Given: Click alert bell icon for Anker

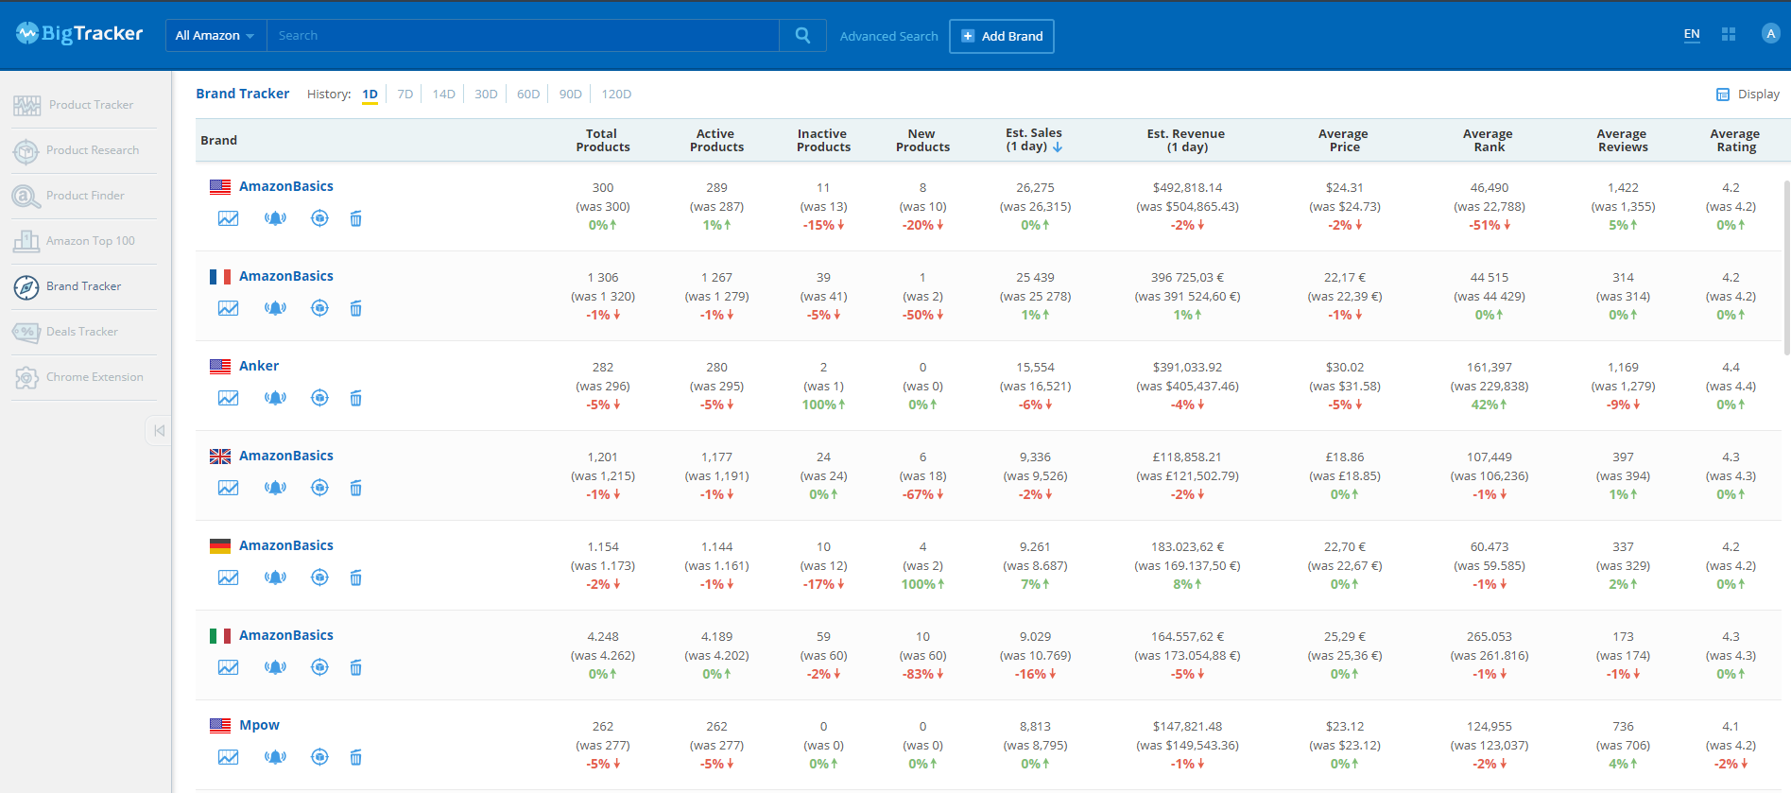Looking at the screenshot, I should pyautogui.click(x=275, y=398).
